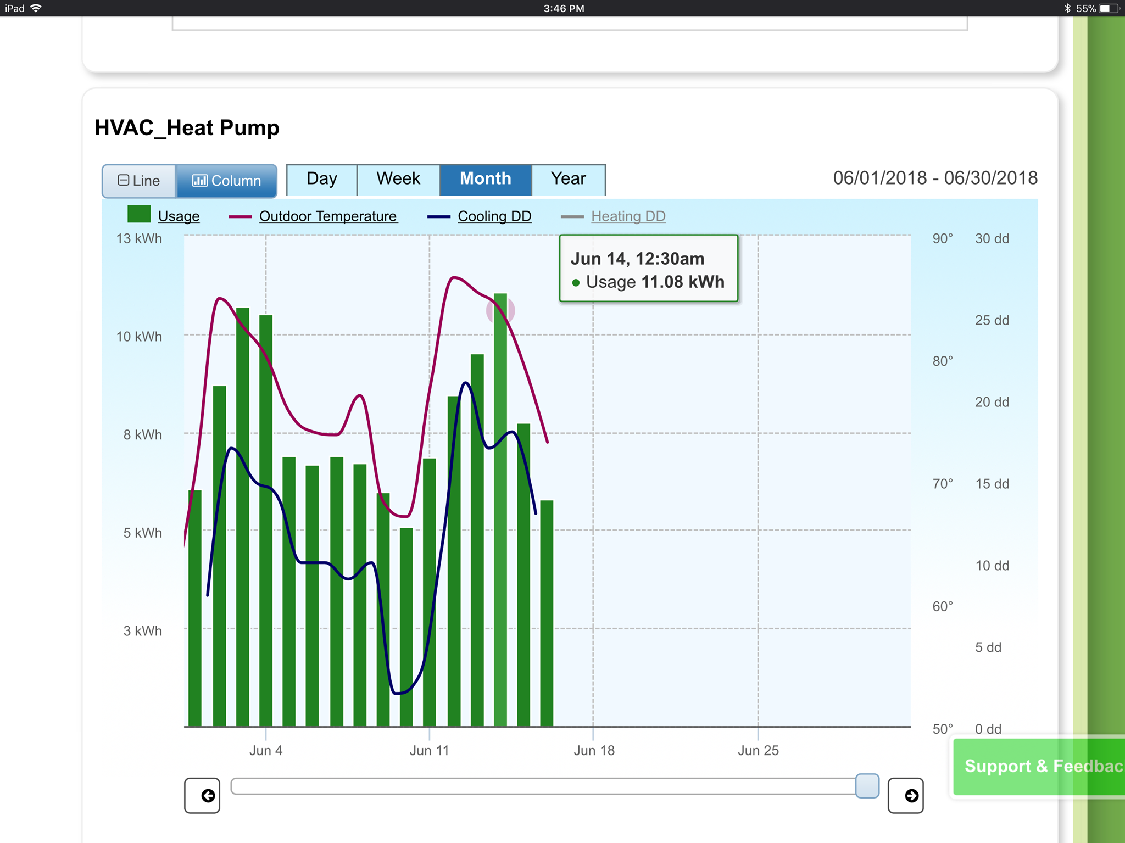This screenshot has height=843, width=1125.
Task: Click the Wi-Fi icon in status bar
Action: point(36,8)
